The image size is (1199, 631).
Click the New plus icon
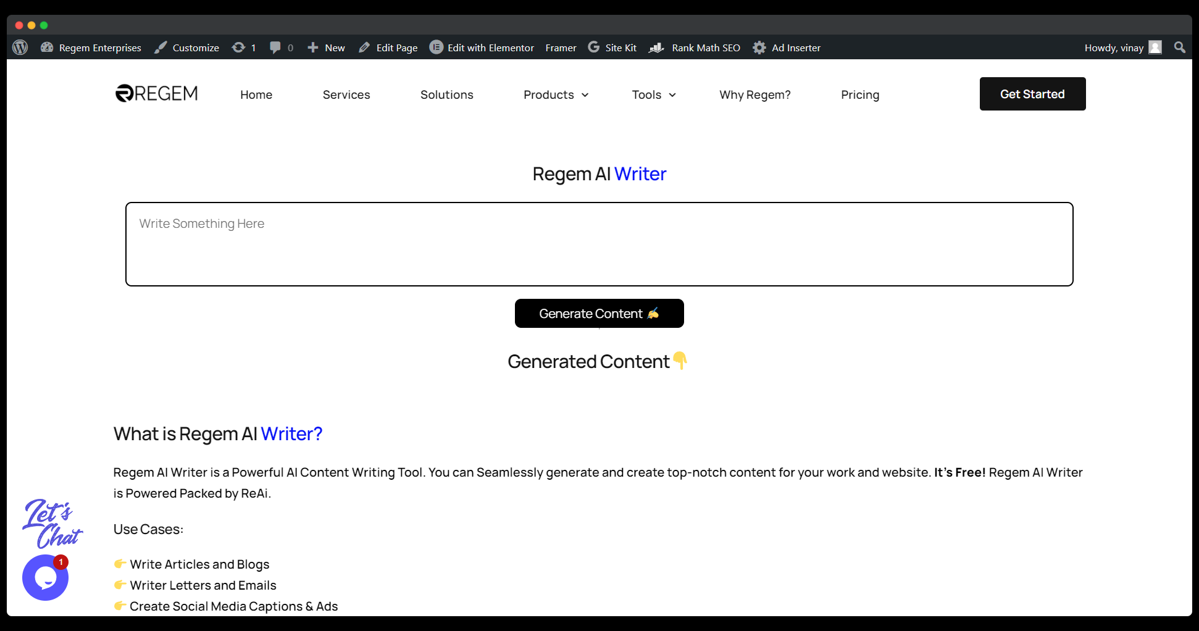[x=313, y=48]
